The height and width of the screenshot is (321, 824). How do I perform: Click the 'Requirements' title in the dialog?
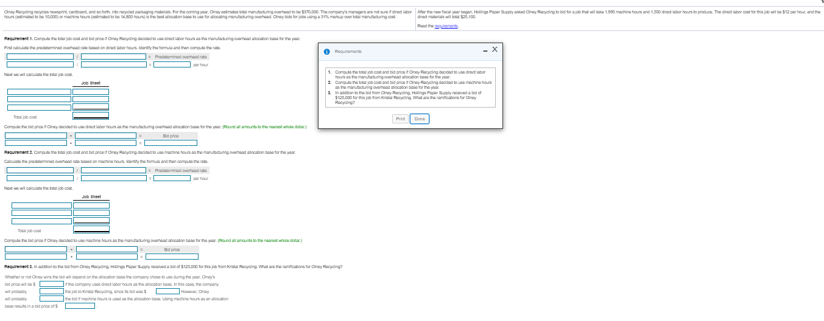347,53
